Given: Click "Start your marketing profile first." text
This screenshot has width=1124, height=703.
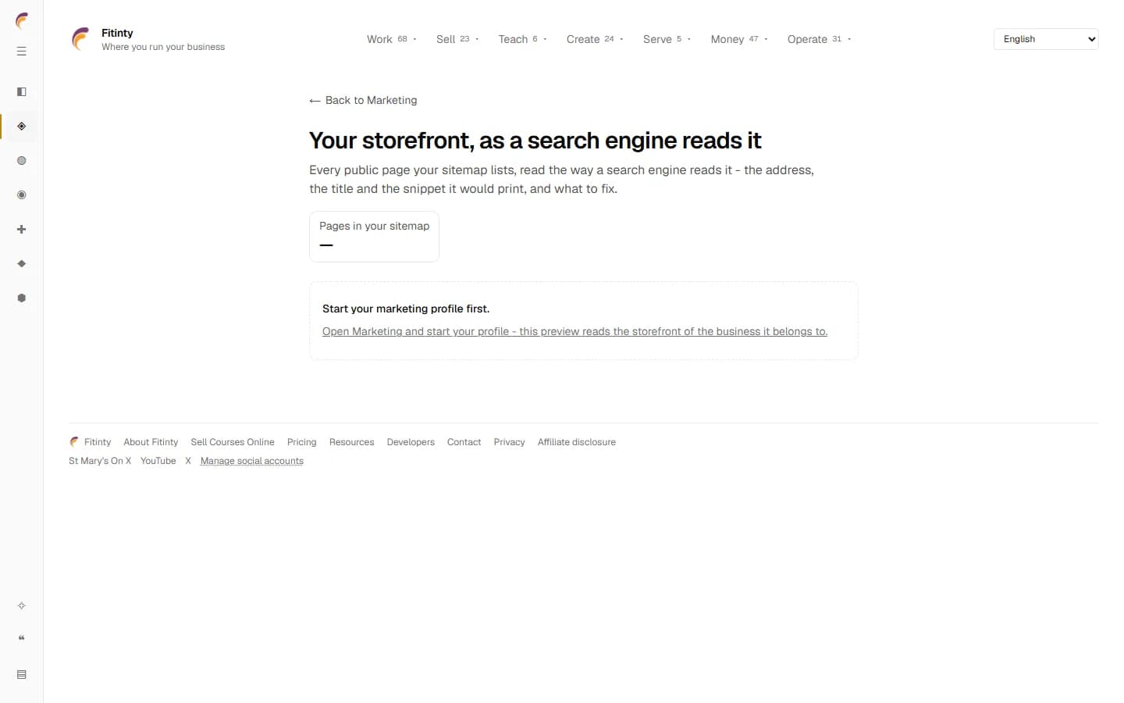Looking at the screenshot, I should click(406, 309).
